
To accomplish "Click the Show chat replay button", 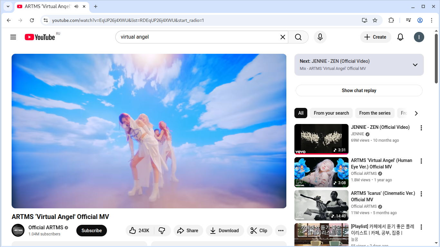I will point(359,90).
